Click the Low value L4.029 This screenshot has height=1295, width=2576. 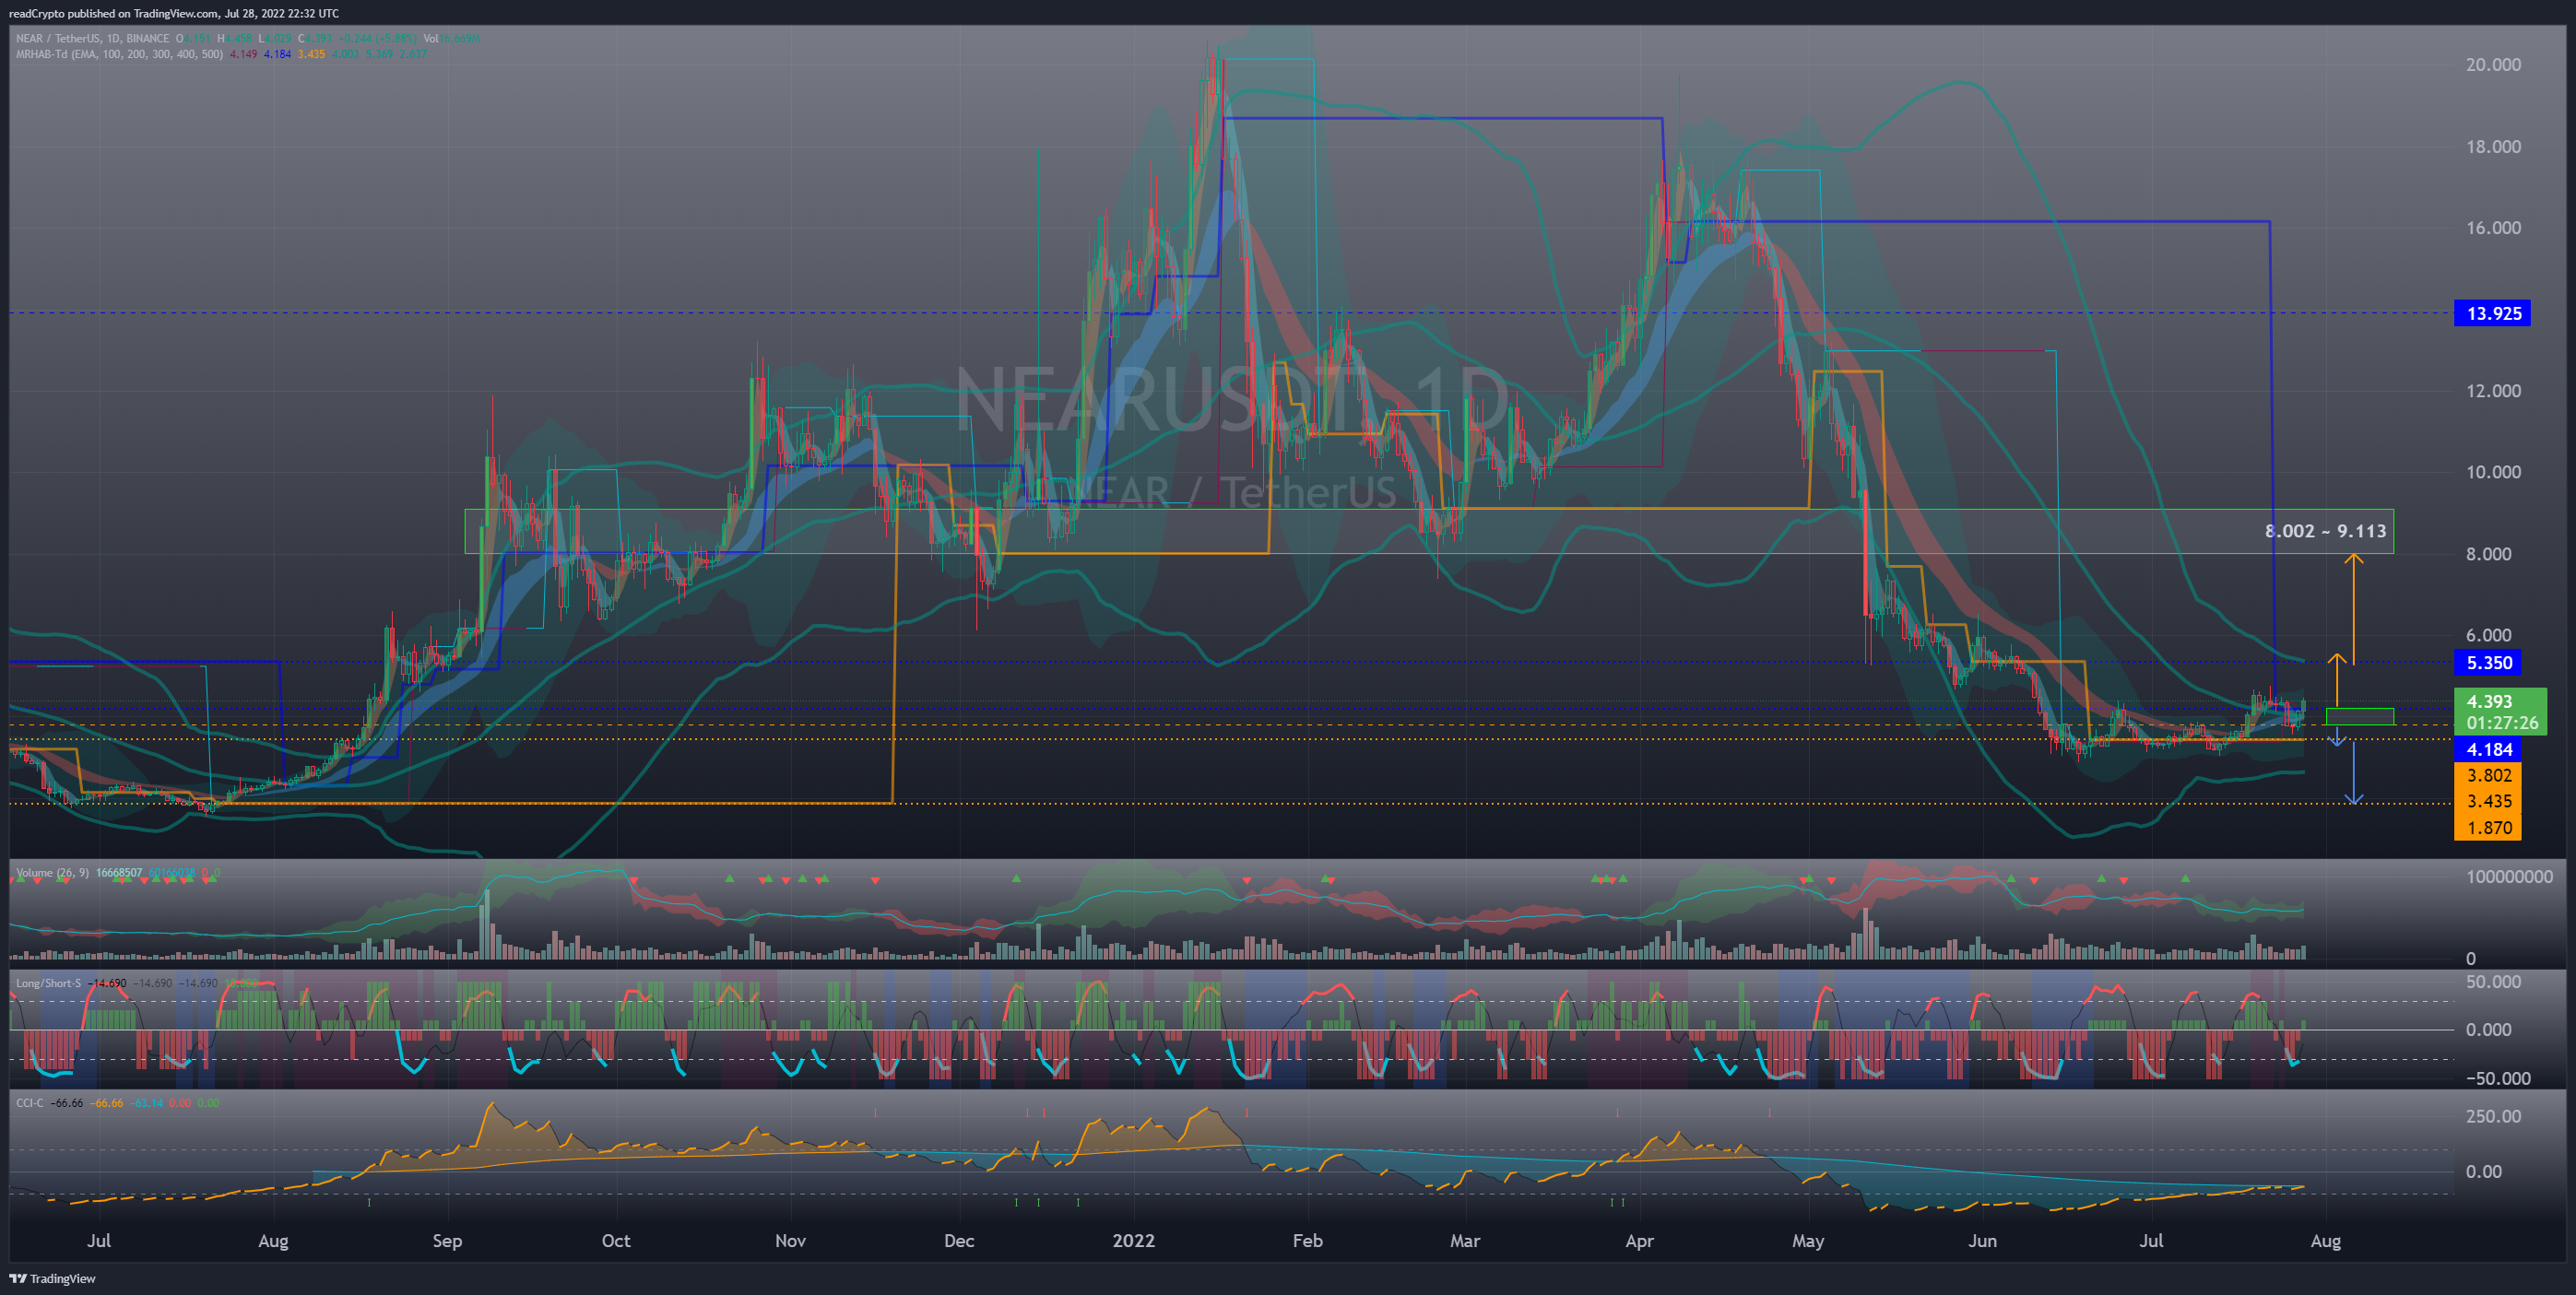click(x=275, y=39)
